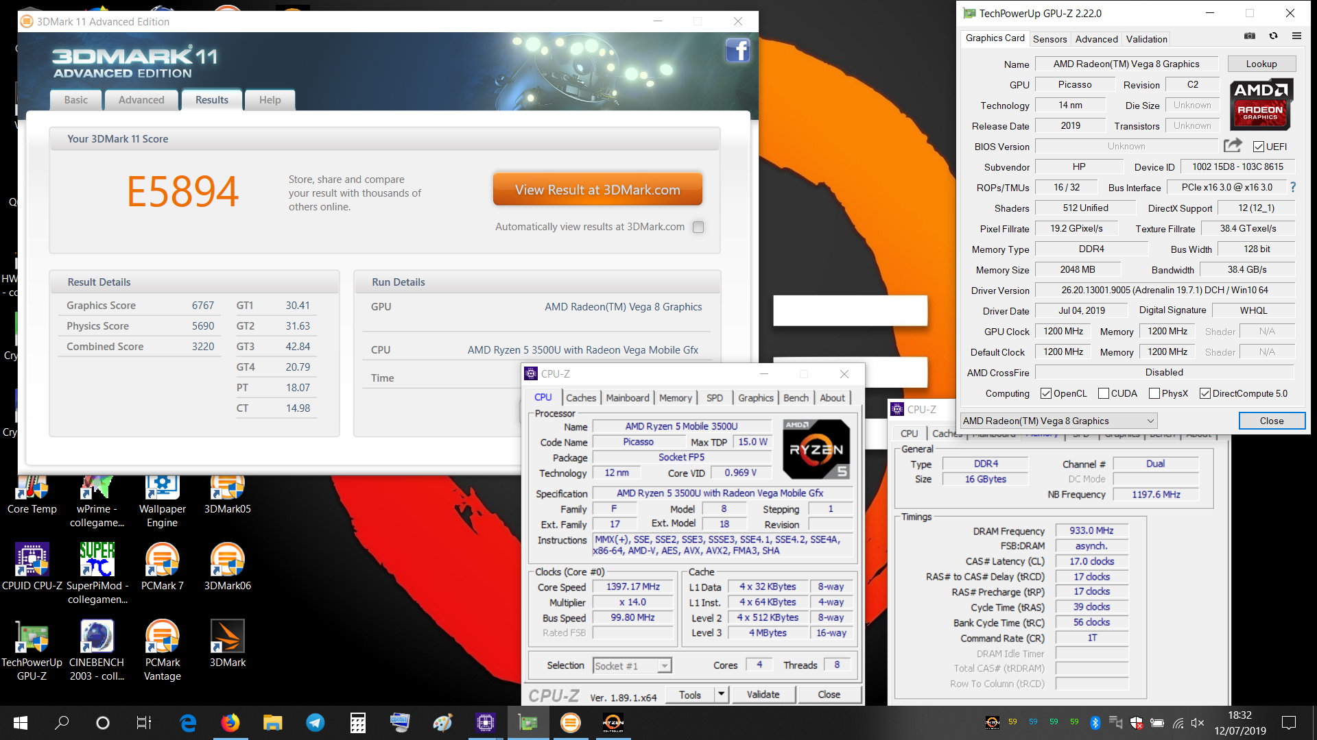Open Telegram from the taskbar
This screenshot has width=1317, height=740.
pyautogui.click(x=316, y=722)
